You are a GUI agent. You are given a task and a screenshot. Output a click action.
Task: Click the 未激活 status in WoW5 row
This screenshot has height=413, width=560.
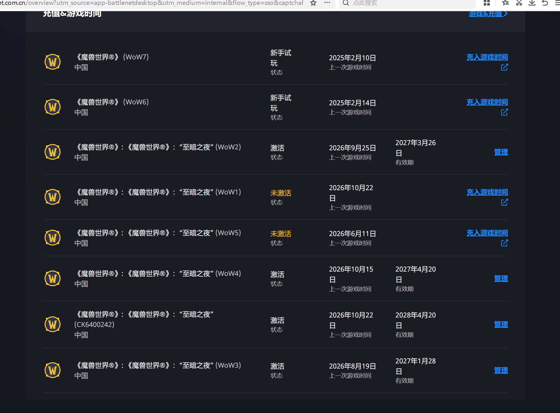point(281,234)
